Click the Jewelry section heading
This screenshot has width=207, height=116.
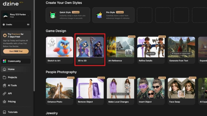[x=51, y=113]
